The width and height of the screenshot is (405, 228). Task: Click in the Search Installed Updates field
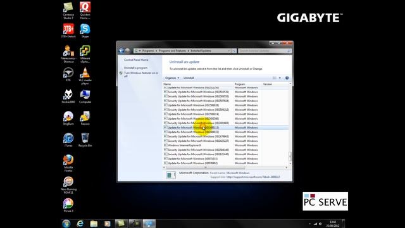click(x=263, y=51)
